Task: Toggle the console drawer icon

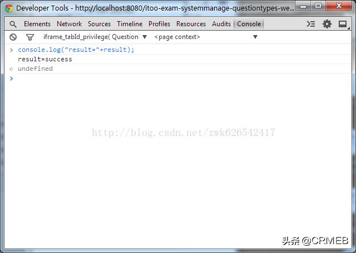Action: [311, 24]
